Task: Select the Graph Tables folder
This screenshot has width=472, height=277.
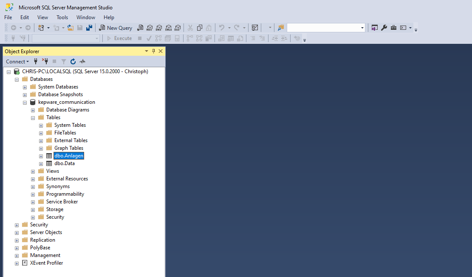Action: [69, 148]
